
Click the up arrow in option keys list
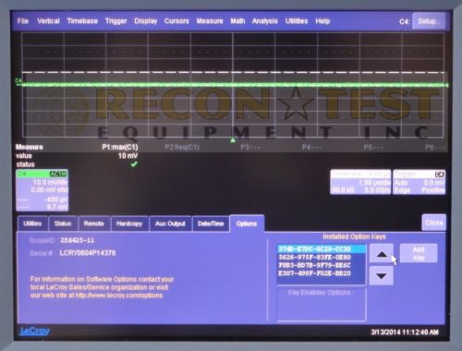pos(382,254)
